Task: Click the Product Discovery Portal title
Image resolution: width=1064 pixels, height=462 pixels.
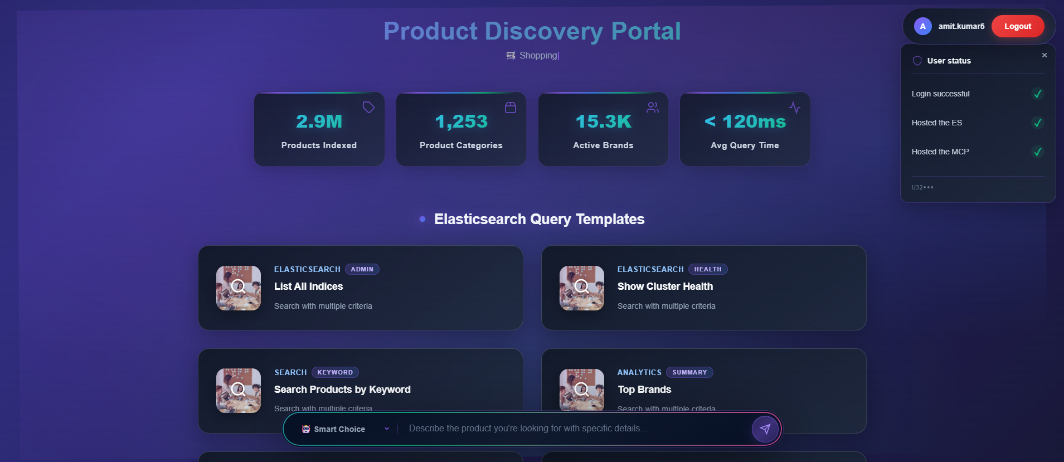Action: [x=532, y=31]
